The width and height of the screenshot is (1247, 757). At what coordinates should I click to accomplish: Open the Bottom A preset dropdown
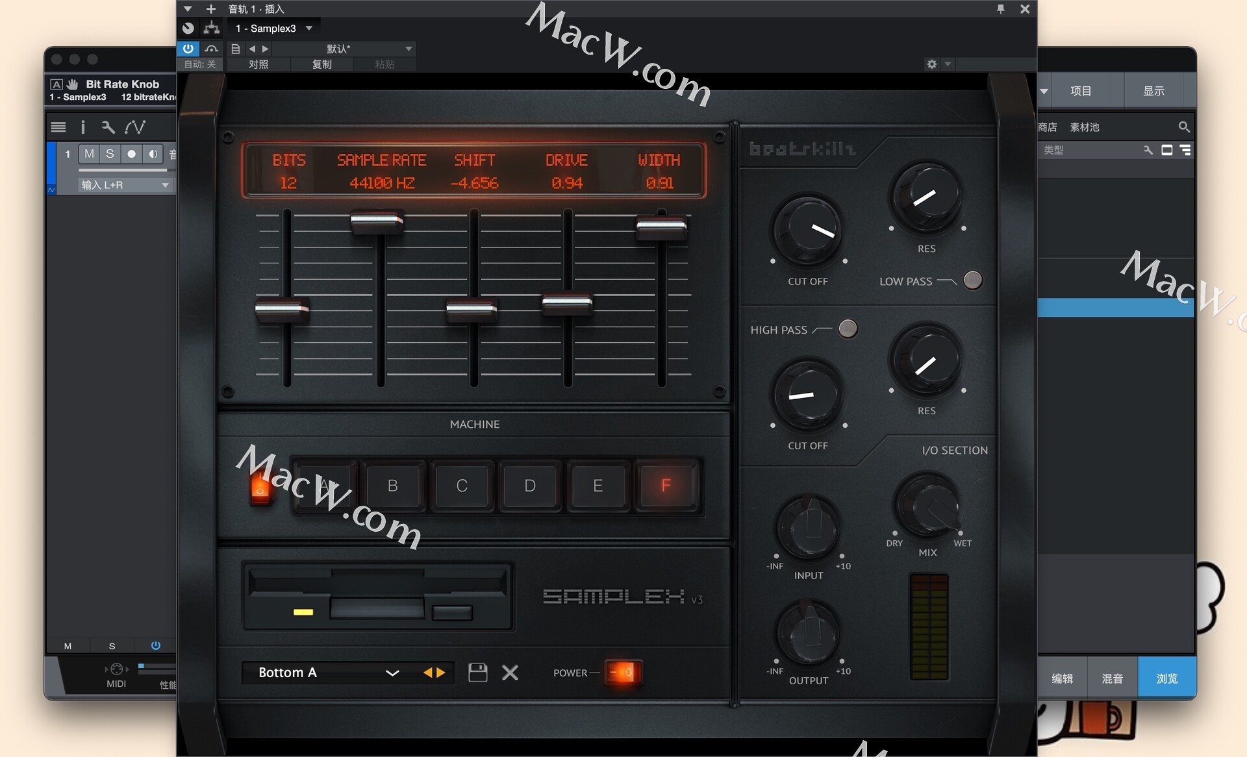(x=328, y=673)
